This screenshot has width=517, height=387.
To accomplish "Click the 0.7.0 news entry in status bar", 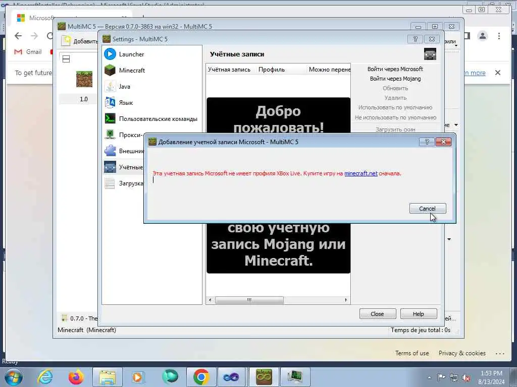I will coord(80,318).
